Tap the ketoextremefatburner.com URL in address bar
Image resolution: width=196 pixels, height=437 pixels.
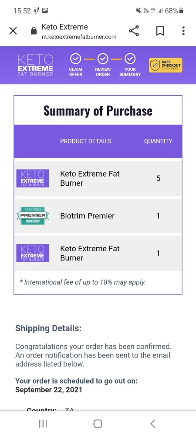(79, 37)
